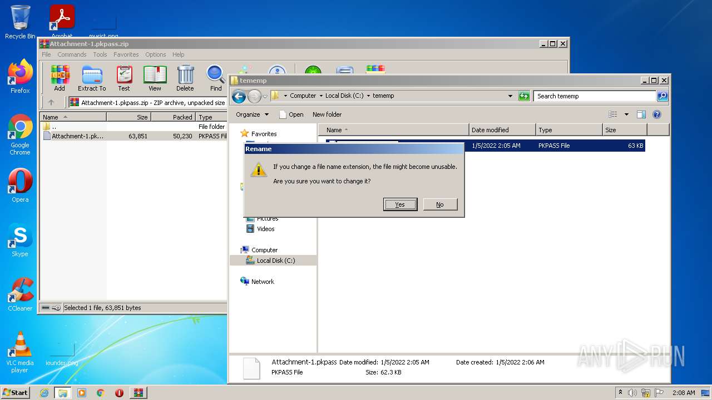Open Recycle Bin desktop icon

click(20, 22)
